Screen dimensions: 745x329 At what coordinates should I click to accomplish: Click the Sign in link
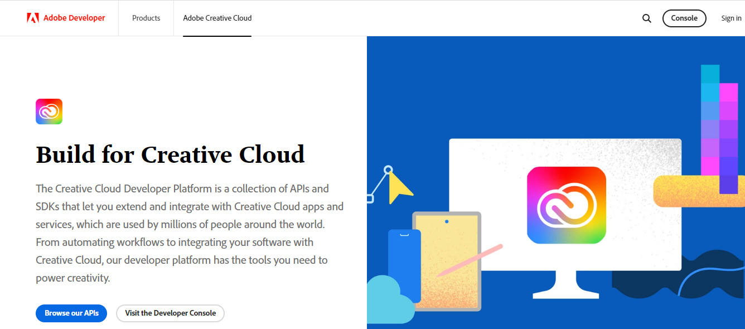pyautogui.click(x=731, y=18)
